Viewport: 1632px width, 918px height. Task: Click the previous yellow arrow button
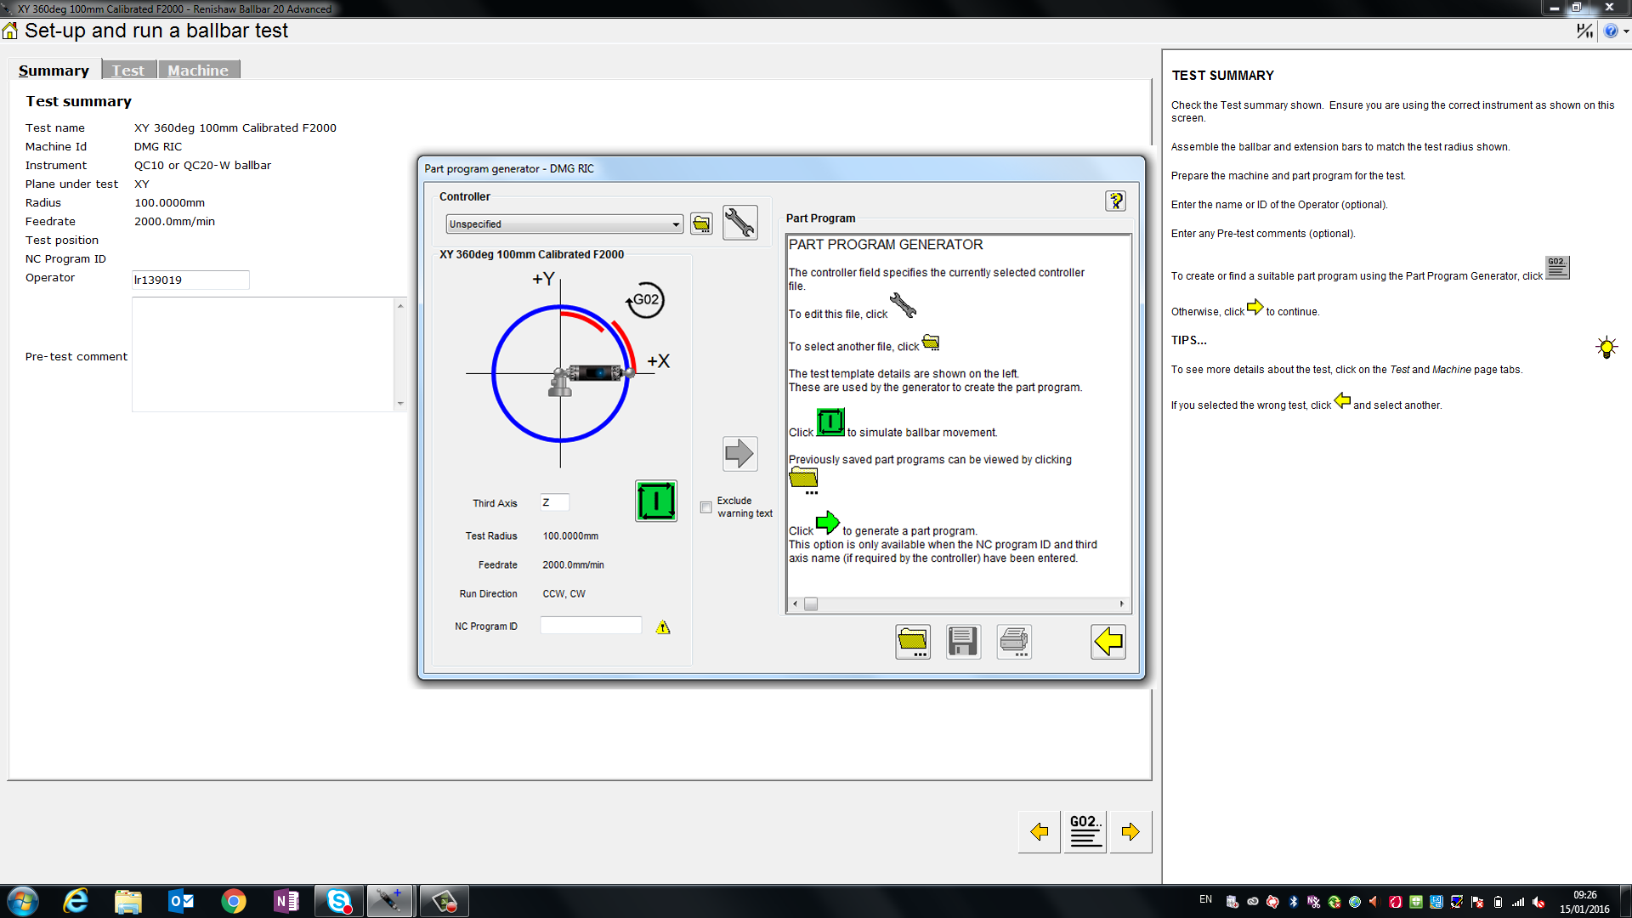coord(1039,831)
